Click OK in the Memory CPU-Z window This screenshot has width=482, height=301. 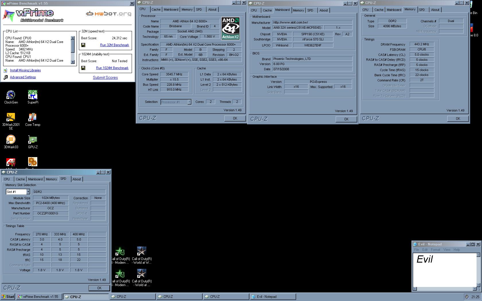tap(458, 118)
